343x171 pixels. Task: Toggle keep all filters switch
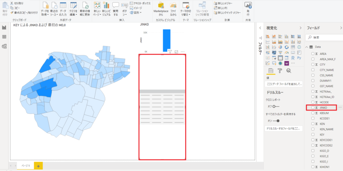tap(276, 121)
